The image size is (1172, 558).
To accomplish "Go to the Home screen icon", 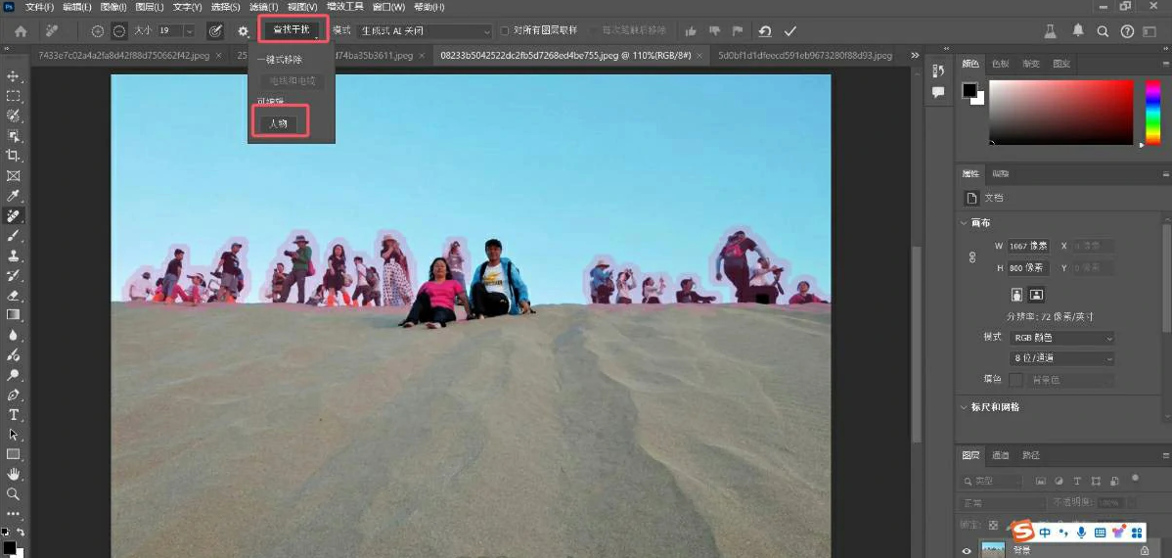I will (21, 30).
